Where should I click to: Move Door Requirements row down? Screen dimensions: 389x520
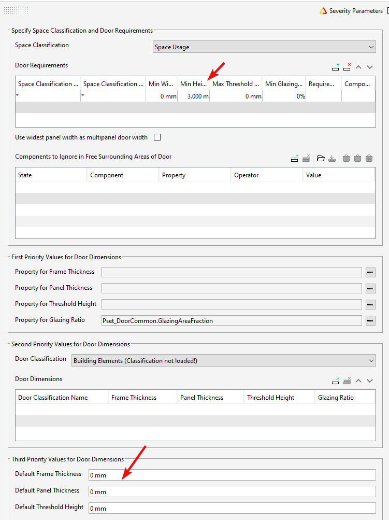(370, 67)
